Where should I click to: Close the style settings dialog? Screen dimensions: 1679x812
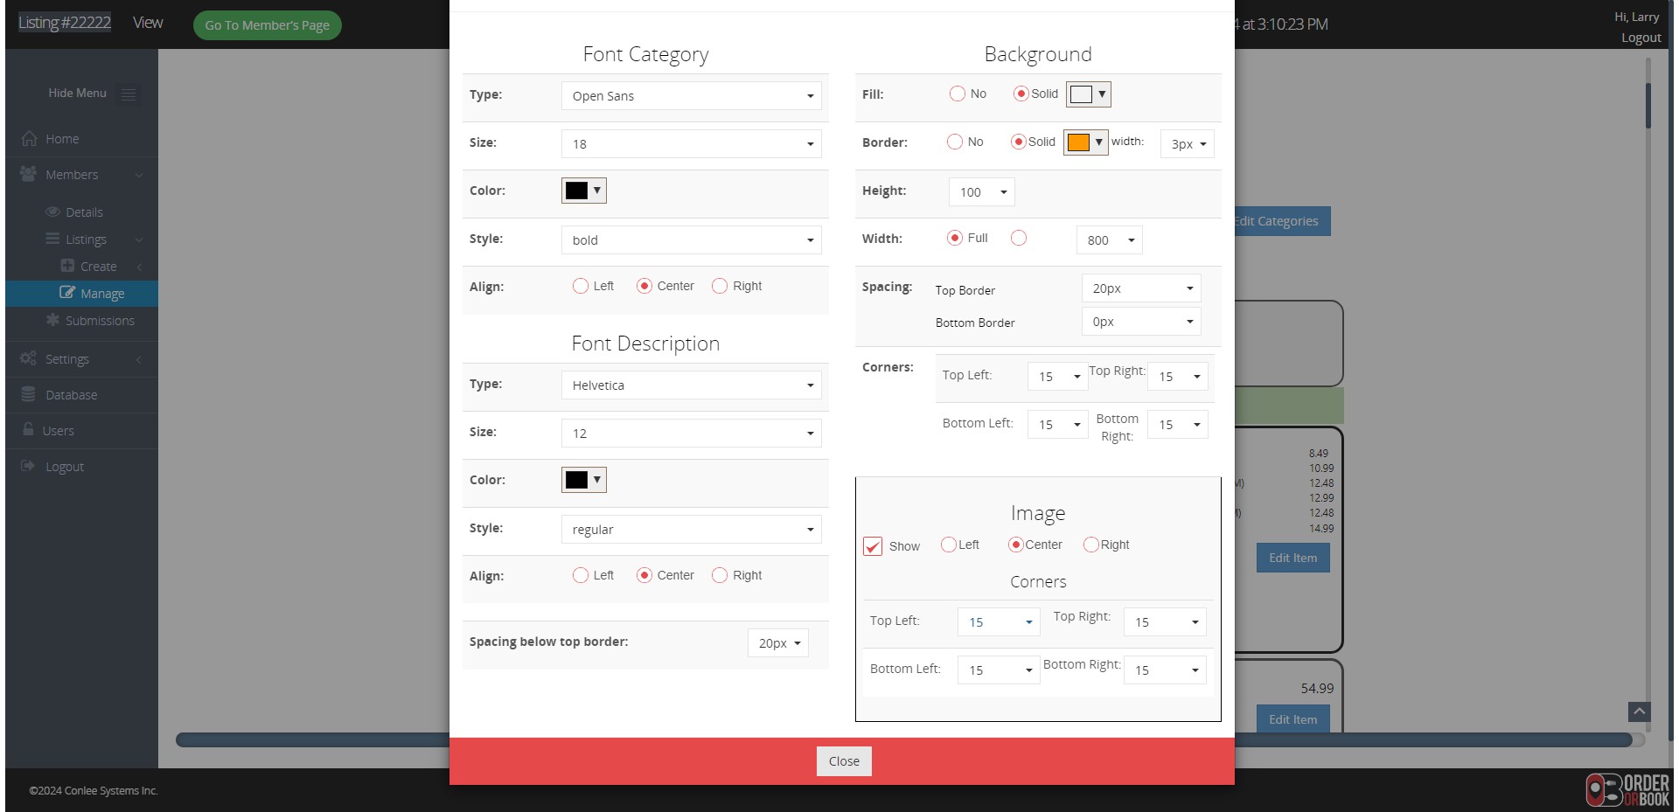[844, 761]
